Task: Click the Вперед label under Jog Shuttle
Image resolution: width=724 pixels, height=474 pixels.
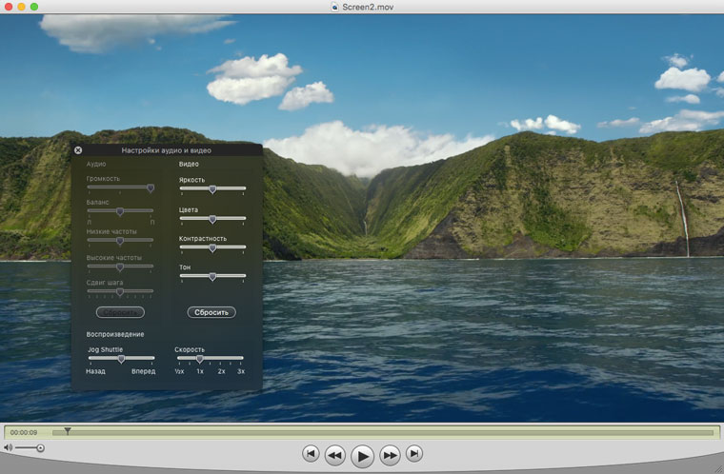Action: click(144, 371)
